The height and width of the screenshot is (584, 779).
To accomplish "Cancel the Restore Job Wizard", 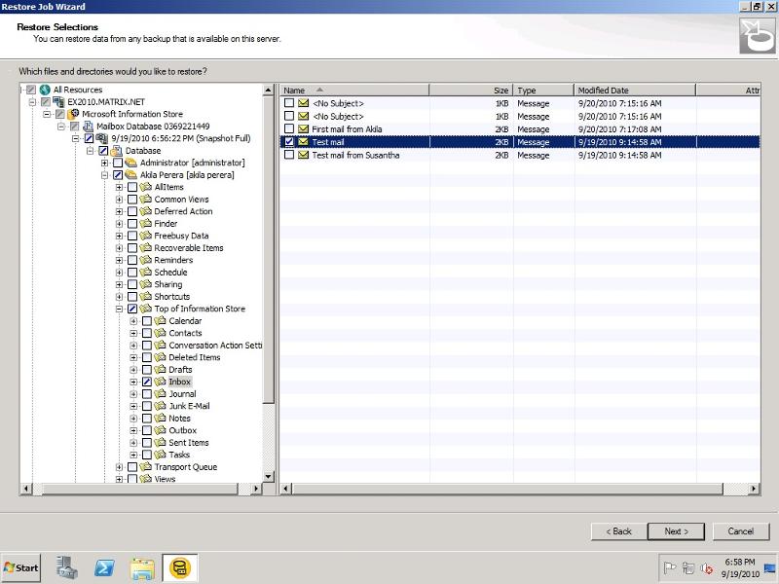I will 741,531.
